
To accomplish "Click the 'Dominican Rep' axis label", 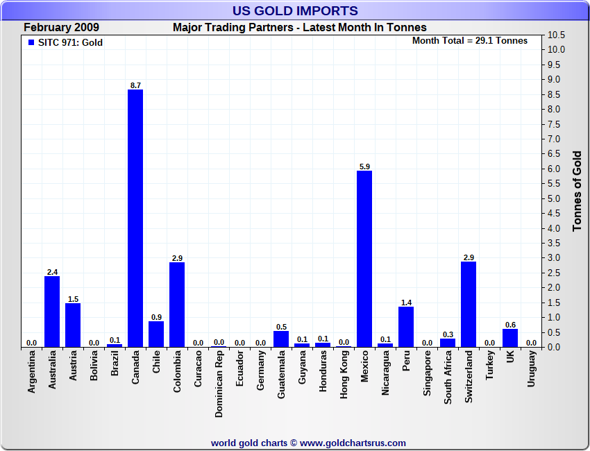I will tap(219, 384).
